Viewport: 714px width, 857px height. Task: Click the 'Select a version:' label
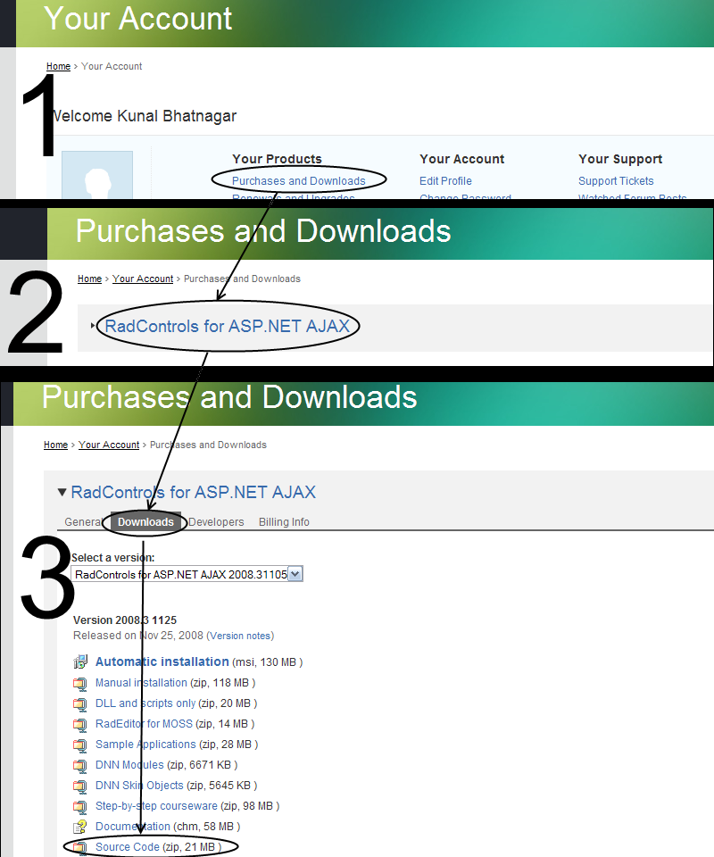click(x=113, y=557)
